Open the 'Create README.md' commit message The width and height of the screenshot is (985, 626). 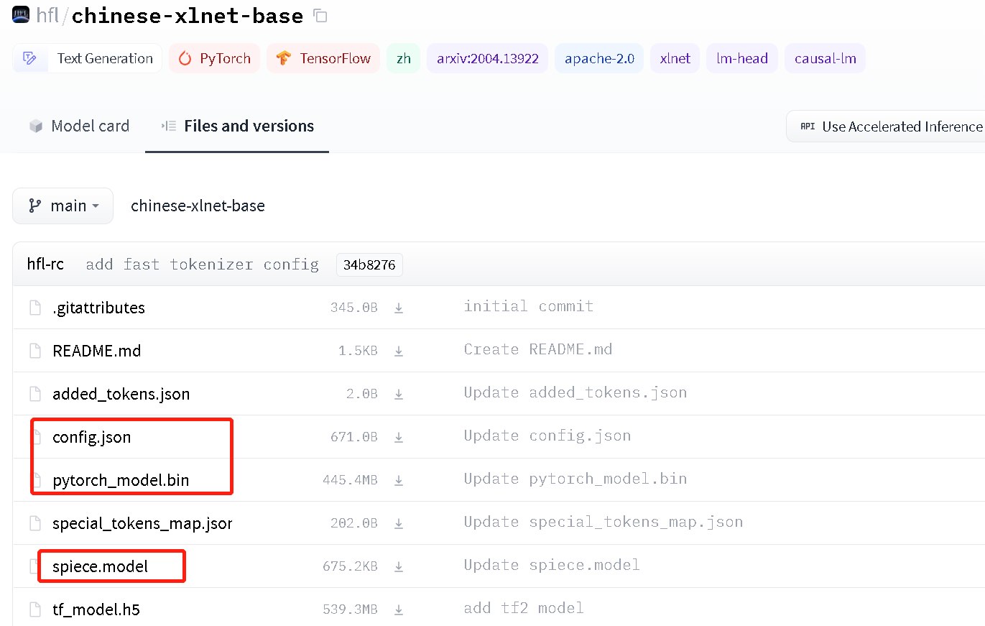[x=538, y=349]
